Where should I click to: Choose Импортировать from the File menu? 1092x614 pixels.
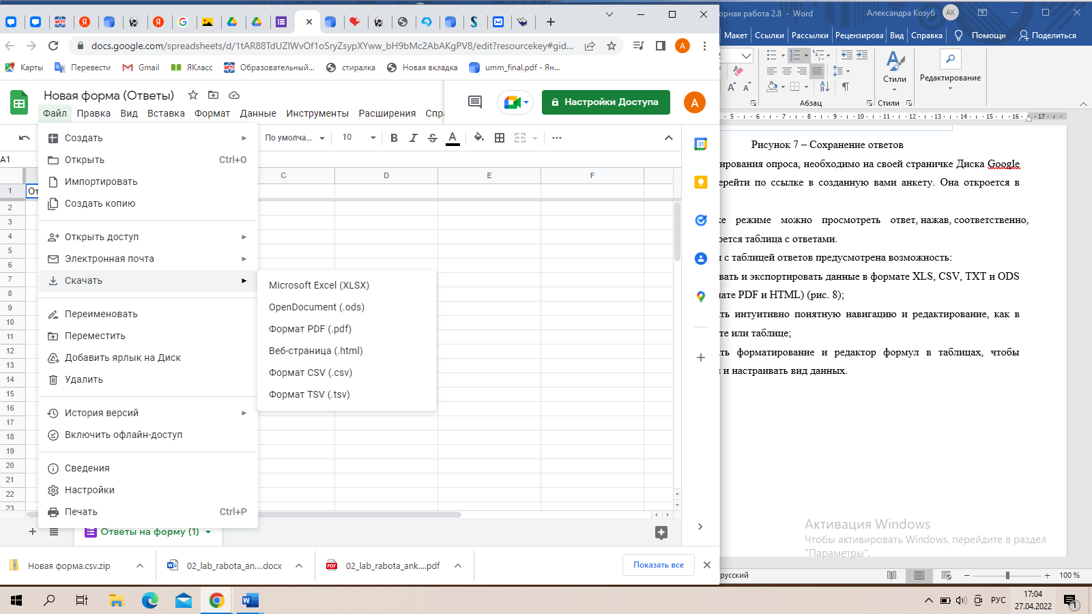click(148, 181)
